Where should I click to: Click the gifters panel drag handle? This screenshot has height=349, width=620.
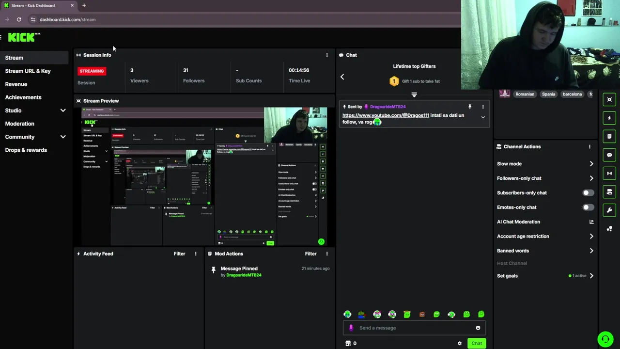click(414, 95)
